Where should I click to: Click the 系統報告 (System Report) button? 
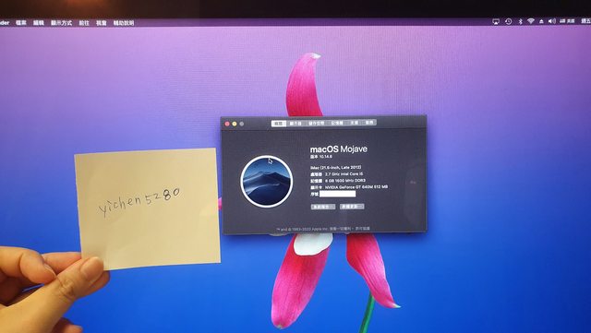pos(323,207)
